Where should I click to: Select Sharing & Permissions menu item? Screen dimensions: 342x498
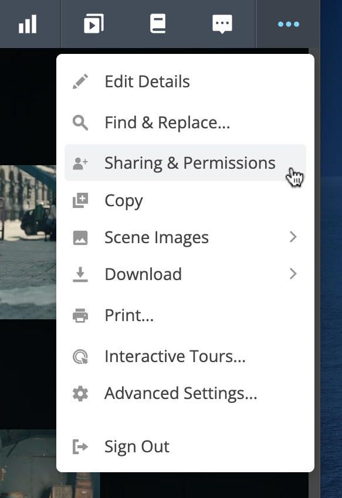(185, 163)
